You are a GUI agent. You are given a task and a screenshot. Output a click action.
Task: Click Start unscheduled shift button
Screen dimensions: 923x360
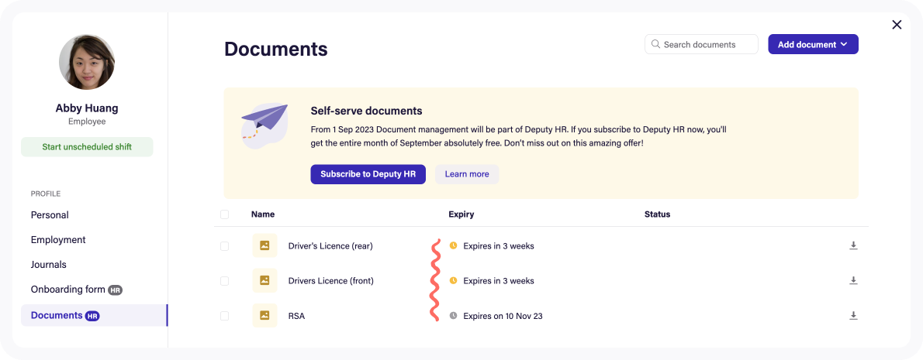[87, 147]
